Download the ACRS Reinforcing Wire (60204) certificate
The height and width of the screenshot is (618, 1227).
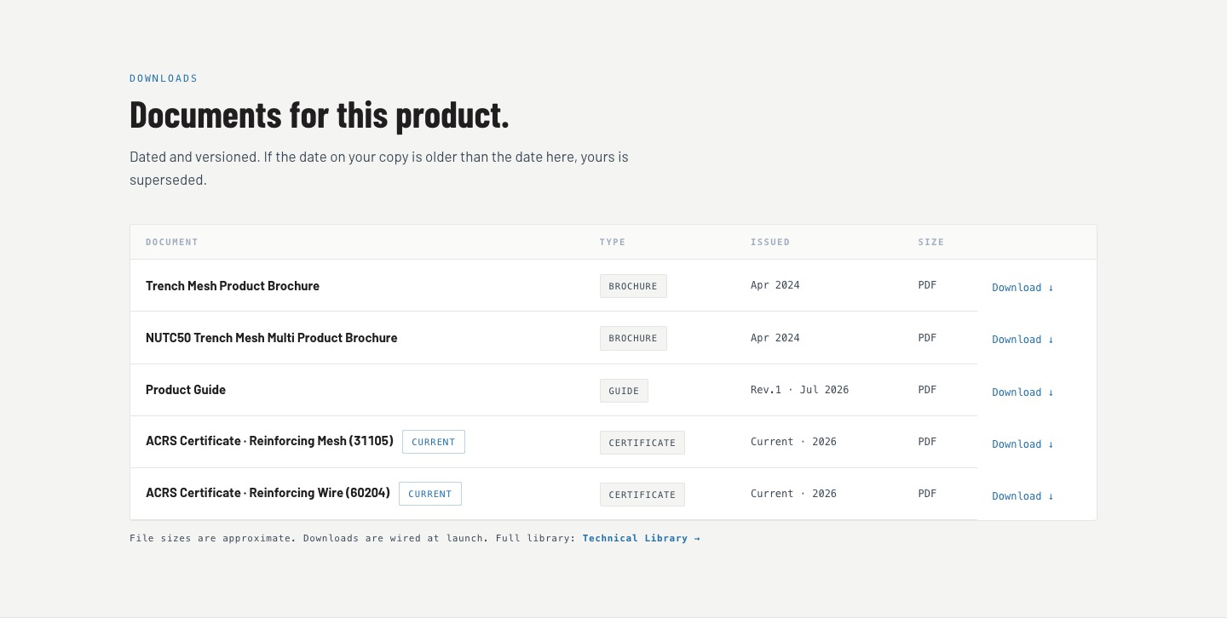pos(1022,496)
